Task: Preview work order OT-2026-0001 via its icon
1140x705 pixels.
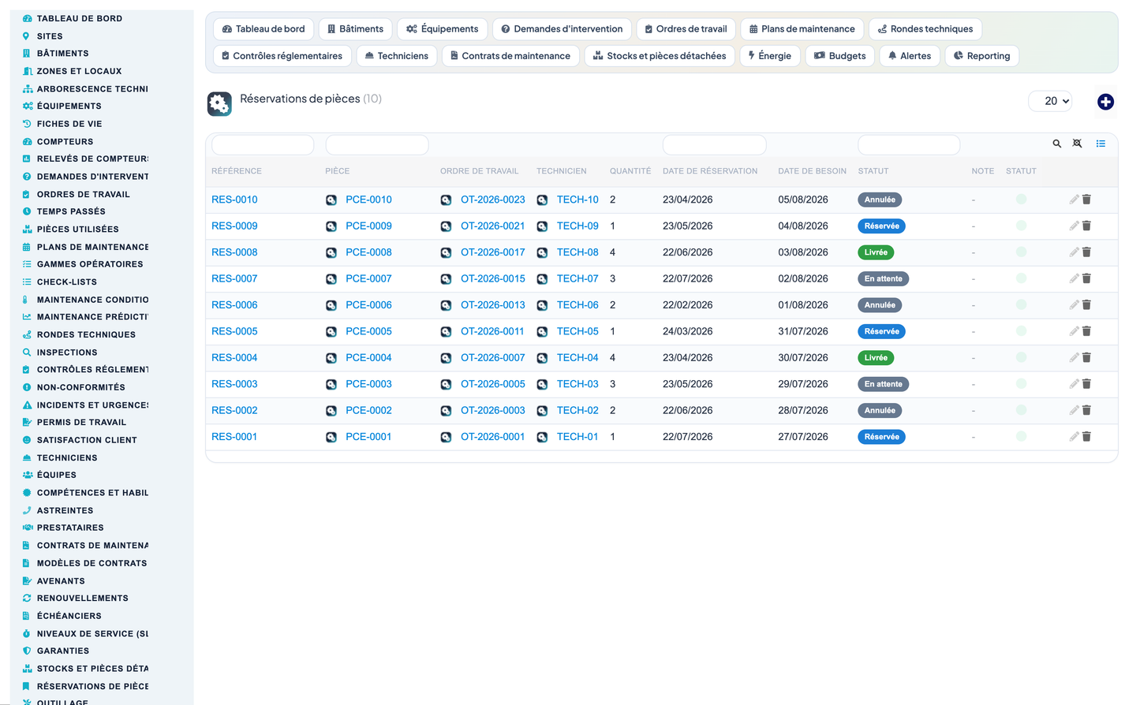Action: (446, 437)
